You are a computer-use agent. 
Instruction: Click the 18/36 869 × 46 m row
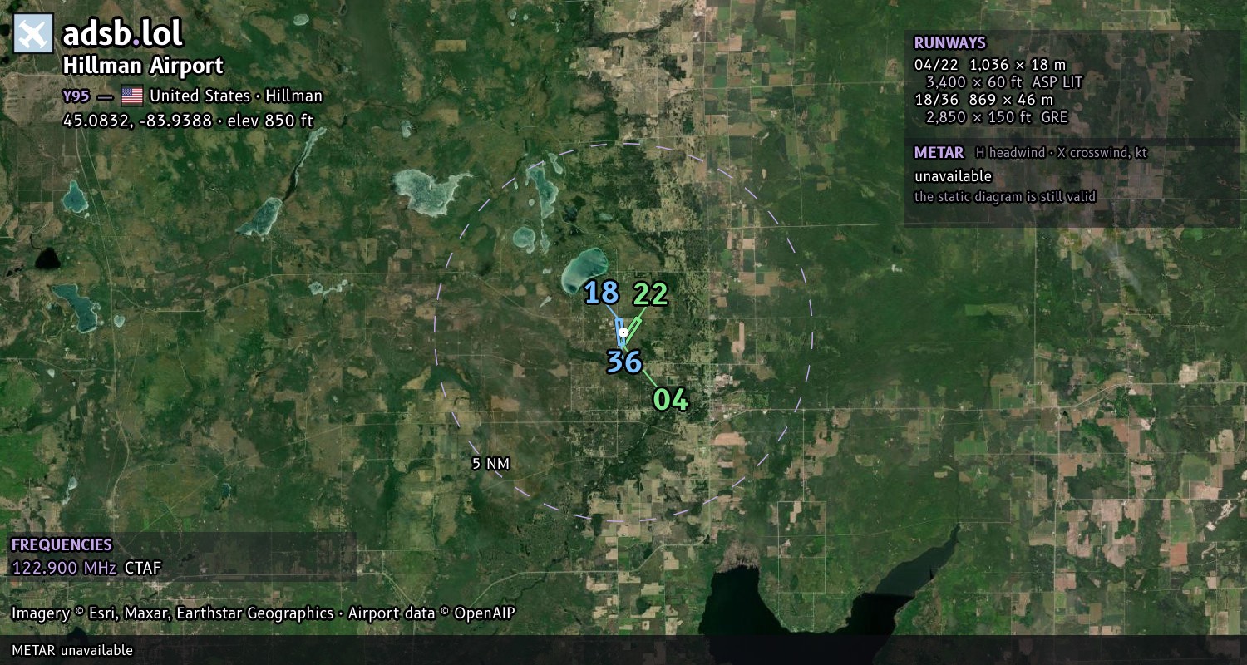[x=983, y=100]
